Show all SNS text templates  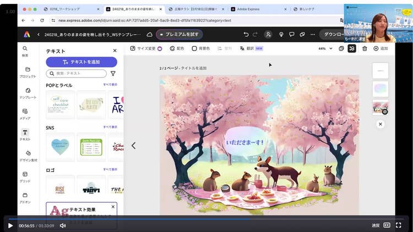pyautogui.click(x=110, y=127)
